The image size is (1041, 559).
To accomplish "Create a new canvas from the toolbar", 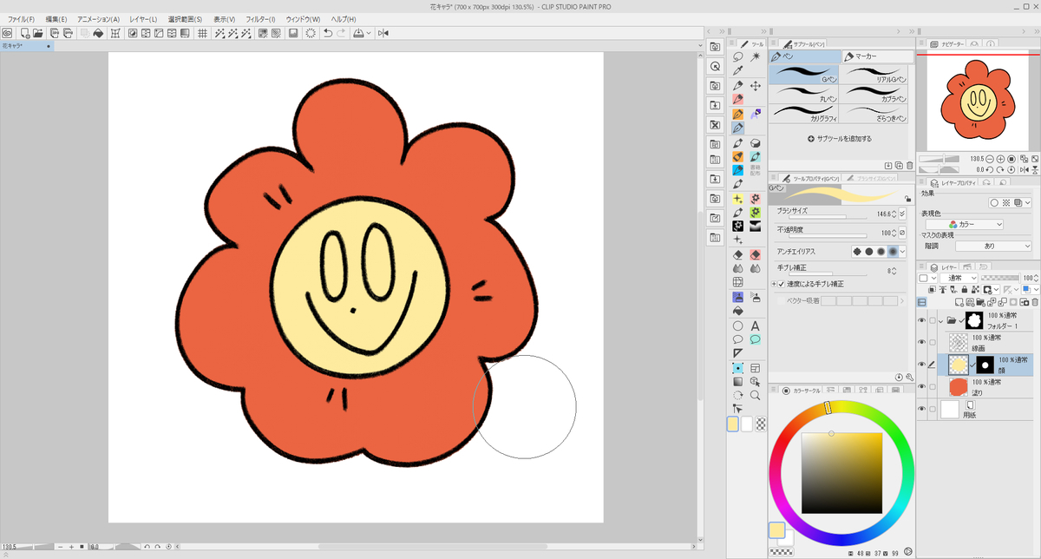I will tap(25, 33).
